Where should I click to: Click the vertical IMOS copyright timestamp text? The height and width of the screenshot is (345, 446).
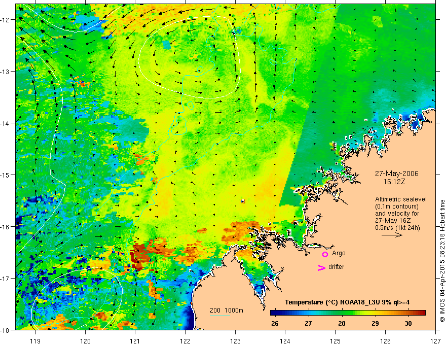(x=442, y=261)
